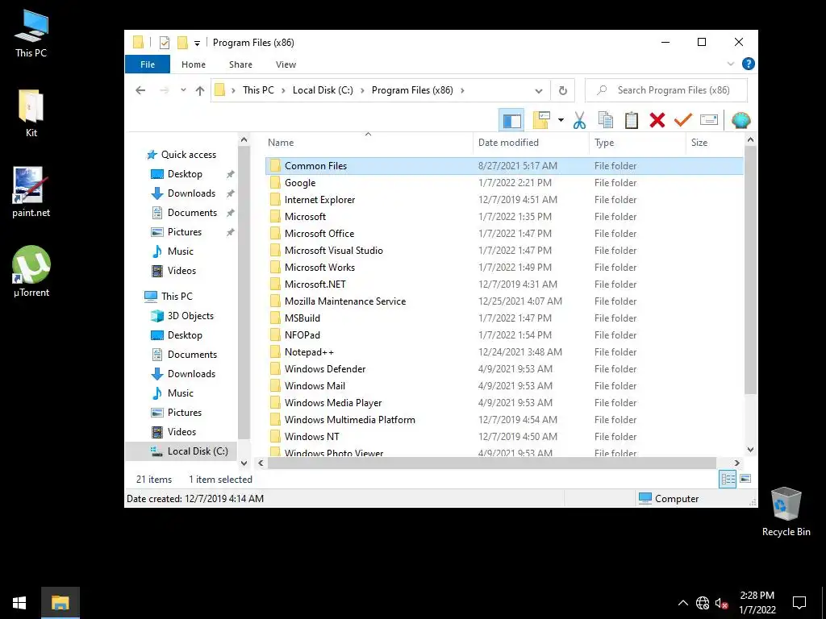826x619 pixels.
Task: Click File Explorer icon on taskbar
Action: [x=60, y=603]
